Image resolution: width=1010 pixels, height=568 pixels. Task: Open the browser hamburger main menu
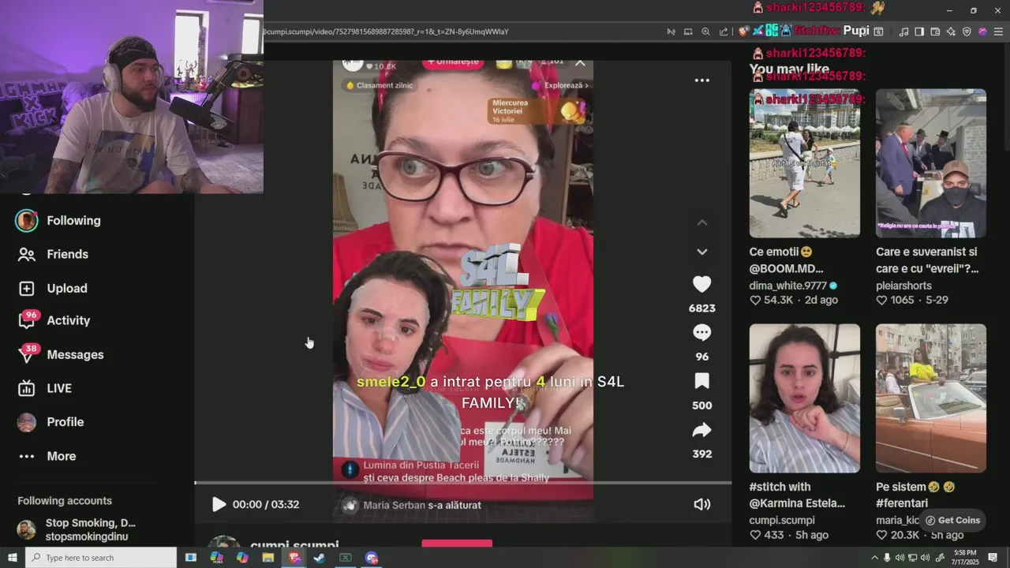998,32
